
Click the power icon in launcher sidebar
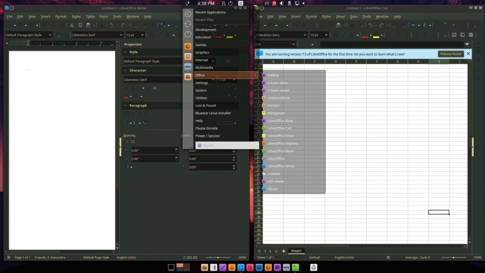point(188,34)
